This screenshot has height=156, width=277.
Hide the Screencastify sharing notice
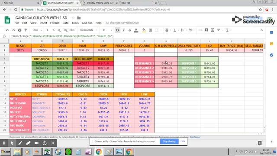click(183, 141)
